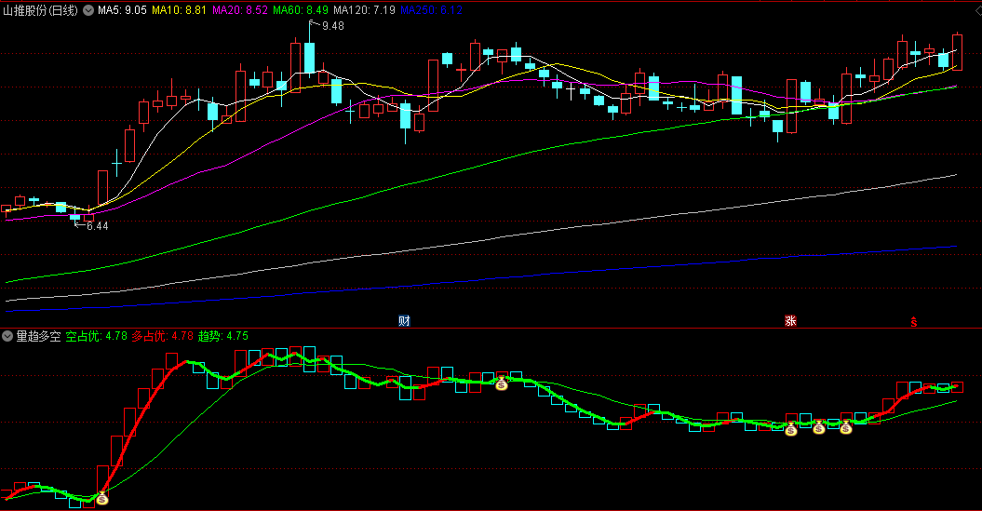This screenshot has height=511, width=982.
Task: Click the last red candlestick on the chart
Action: [x=957, y=53]
